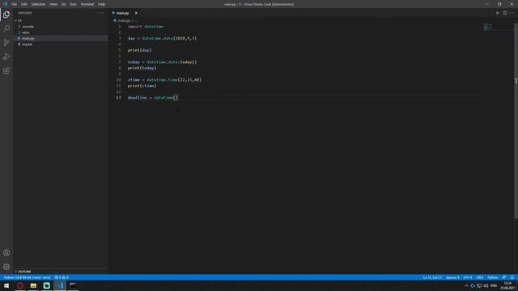Open File Explorer from the taskbar
518x291 pixels.
pyautogui.click(x=33, y=285)
